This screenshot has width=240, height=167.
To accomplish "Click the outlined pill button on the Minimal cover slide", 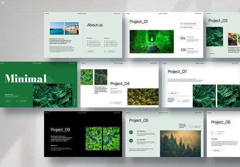I will 8,101.
